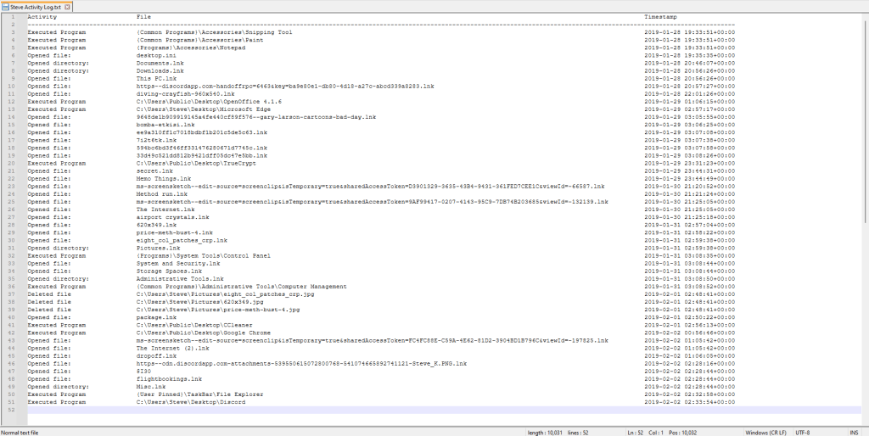This screenshot has width=869, height=436.
Task: Click the save-state disk icon on tab
Action: (5, 6)
